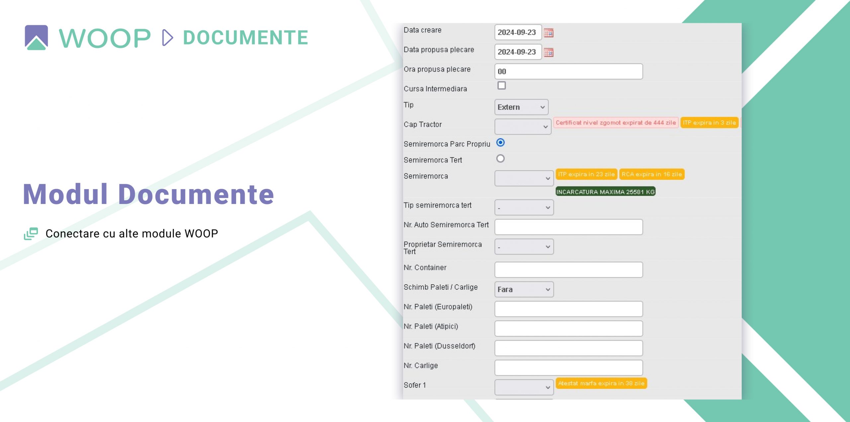Open the Cap Tractor dropdown

(523, 127)
